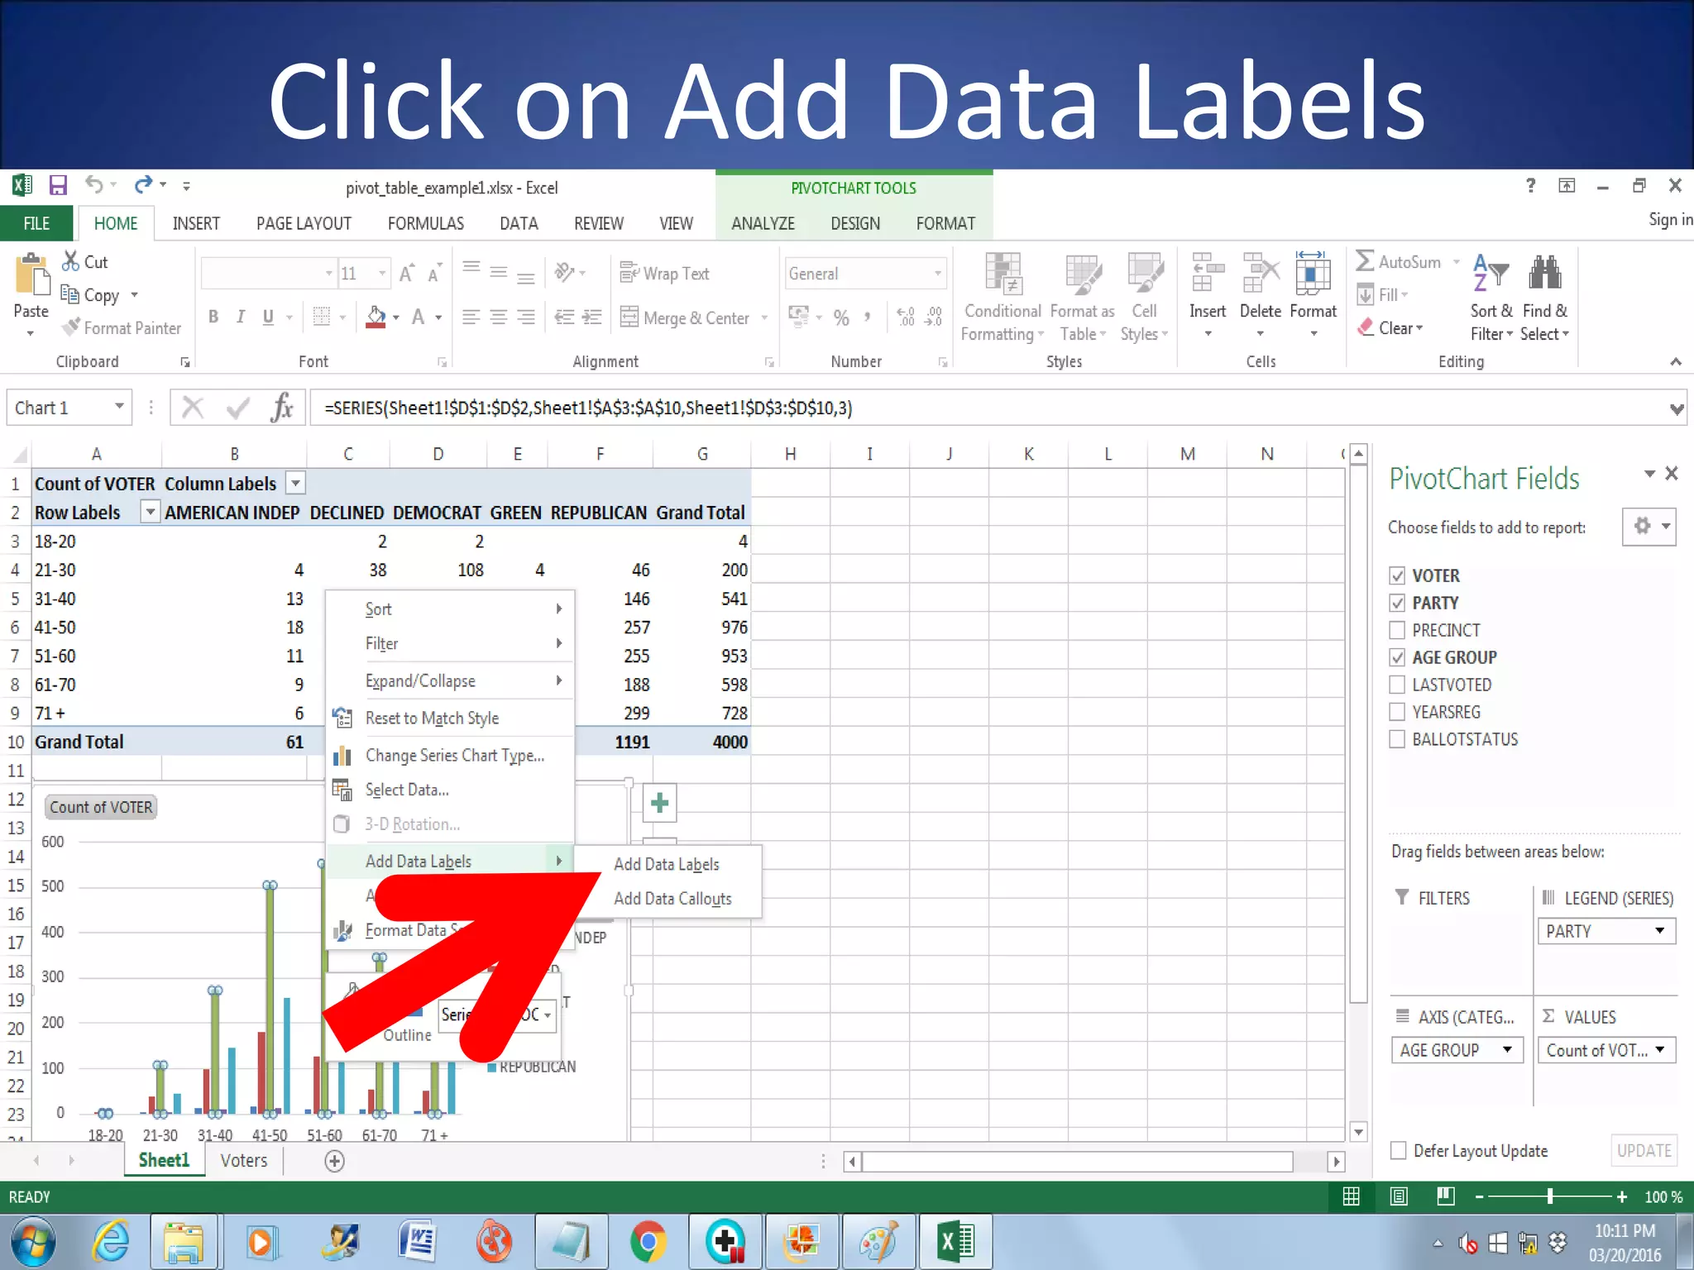Open the ANALYZE PivotChart tab
This screenshot has height=1270, width=1694.
pos(763,223)
